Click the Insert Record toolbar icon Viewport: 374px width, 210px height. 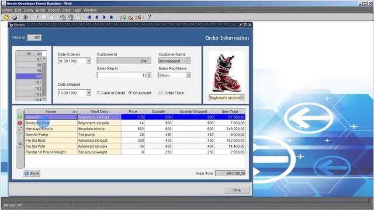(123, 17)
